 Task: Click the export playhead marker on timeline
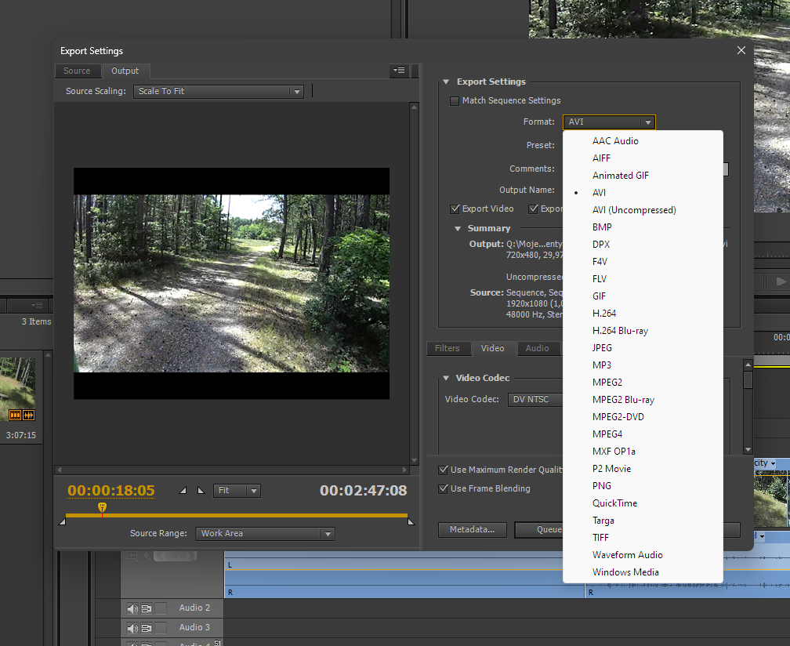102,507
